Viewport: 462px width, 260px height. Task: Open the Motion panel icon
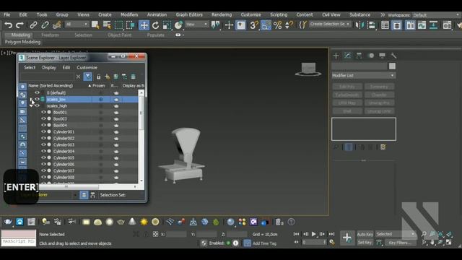371,56
